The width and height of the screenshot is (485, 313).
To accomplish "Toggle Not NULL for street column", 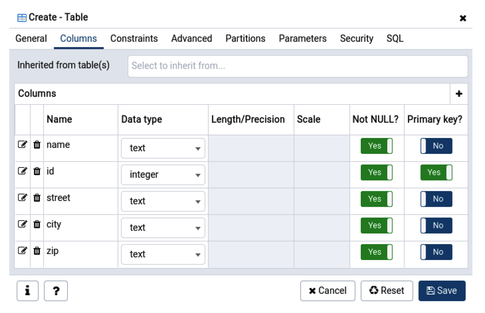I will pos(376,199).
